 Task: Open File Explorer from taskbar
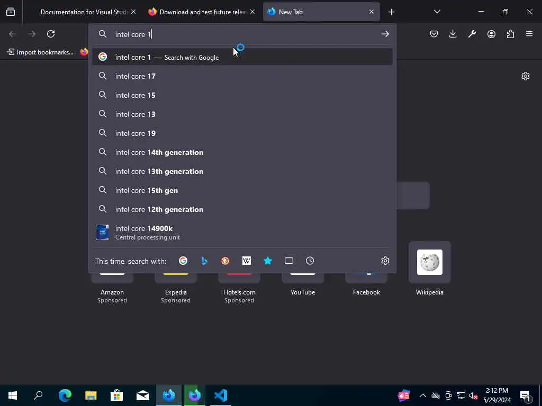(91, 395)
